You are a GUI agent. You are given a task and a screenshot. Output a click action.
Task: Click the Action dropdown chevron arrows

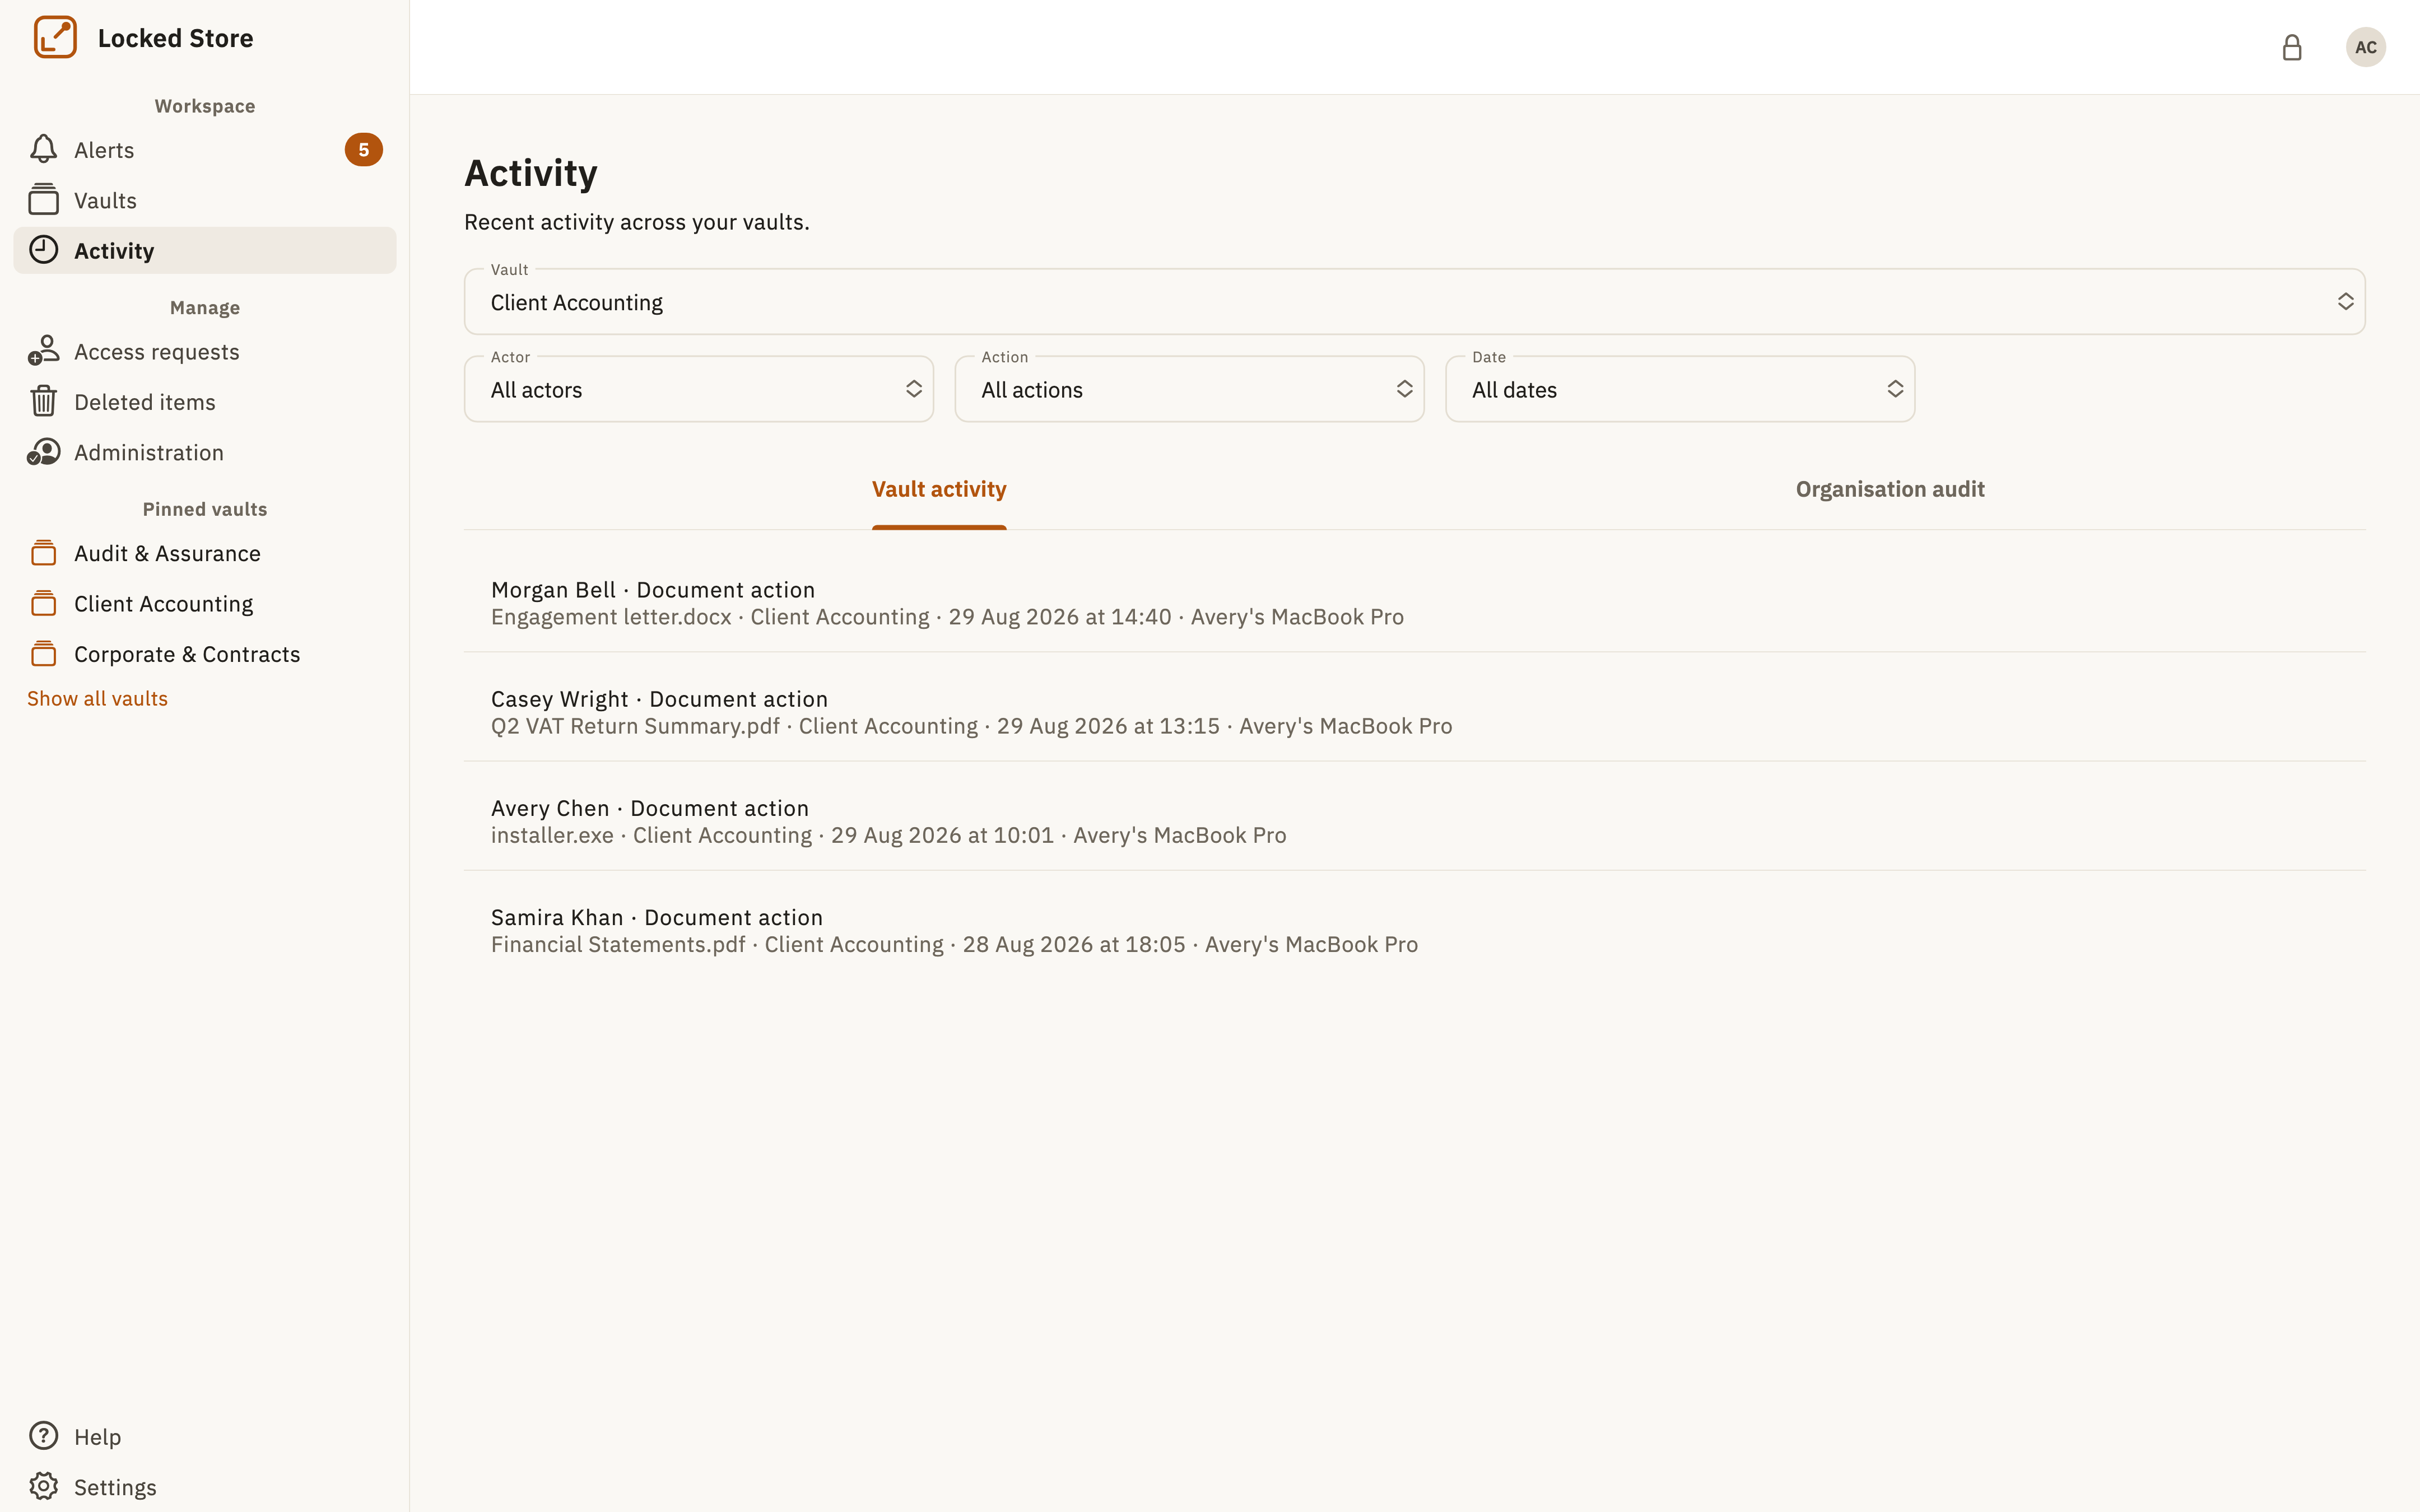pos(1405,389)
